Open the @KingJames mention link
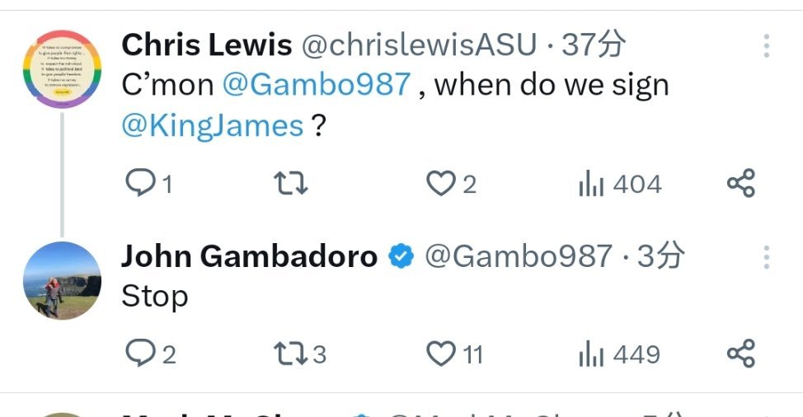Viewport: 803px width, 417px height. coord(213,125)
